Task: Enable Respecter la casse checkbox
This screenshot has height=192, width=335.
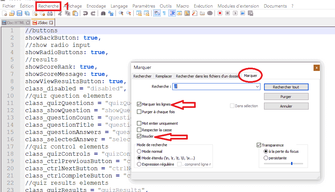Action: [x=139, y=130]
